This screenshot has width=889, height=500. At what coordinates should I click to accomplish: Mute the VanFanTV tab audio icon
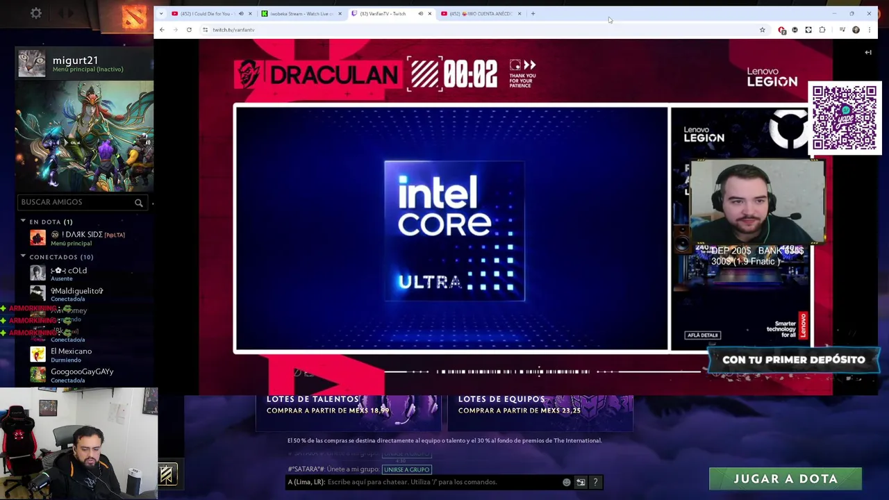coord(420,13)
